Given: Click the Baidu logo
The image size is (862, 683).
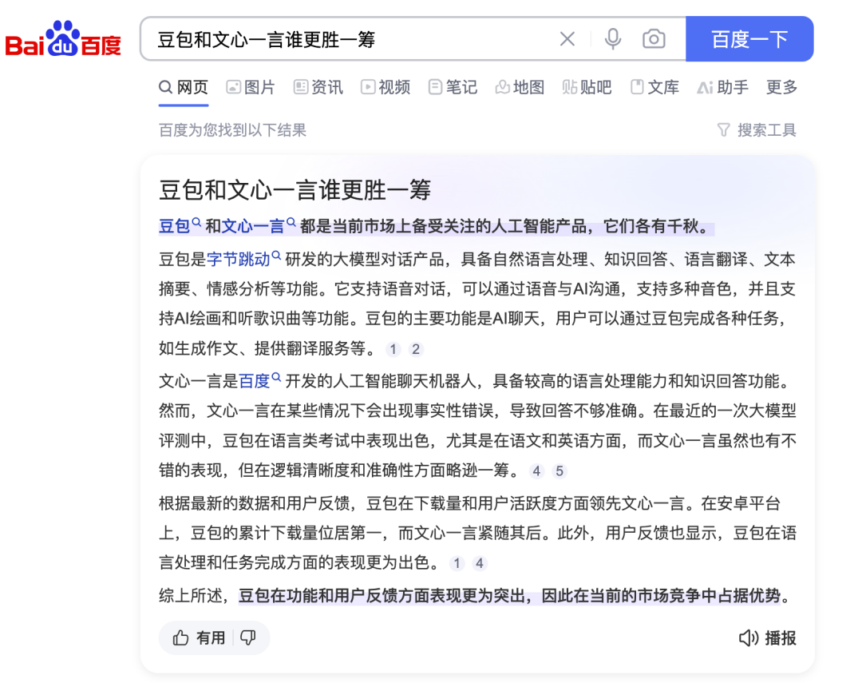Looking at the screenshot, I should [x=63, y=40].
